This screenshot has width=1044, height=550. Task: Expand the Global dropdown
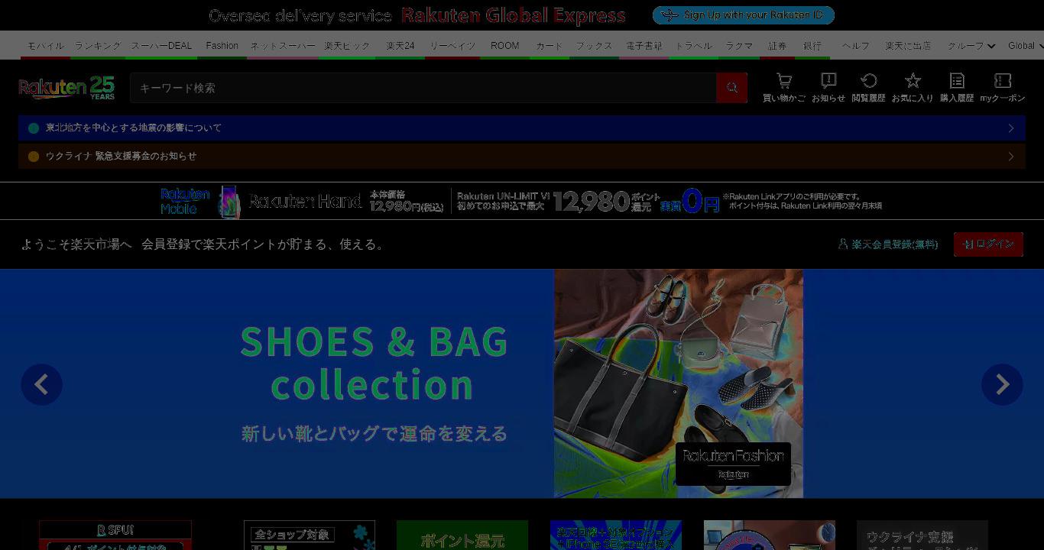pyautogui.click(x=1026, y=46)
